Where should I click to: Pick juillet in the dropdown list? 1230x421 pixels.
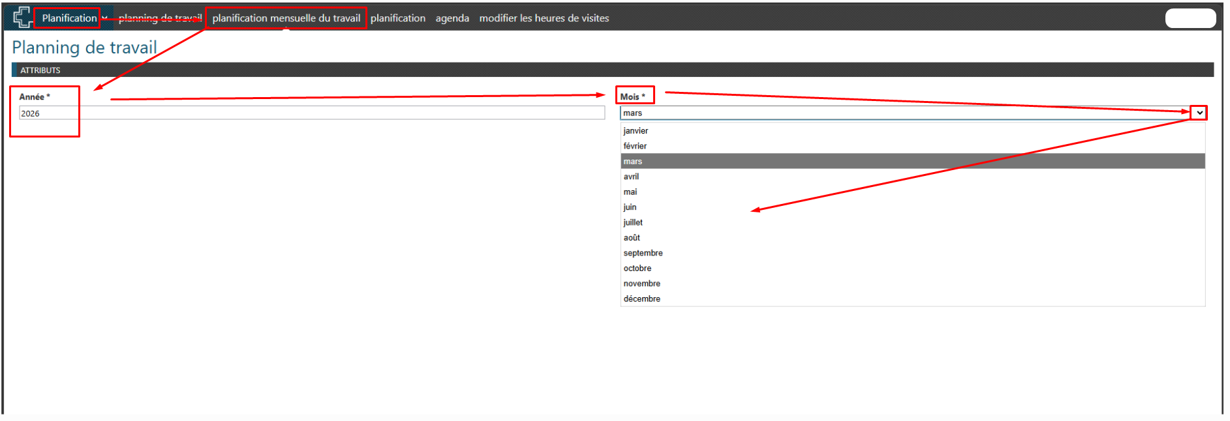(x=912, y=222)
